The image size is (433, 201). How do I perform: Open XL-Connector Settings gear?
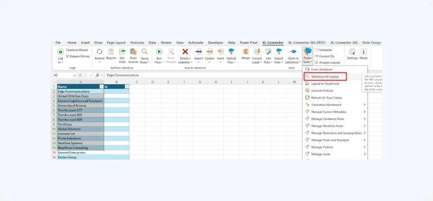pos(352,52)
